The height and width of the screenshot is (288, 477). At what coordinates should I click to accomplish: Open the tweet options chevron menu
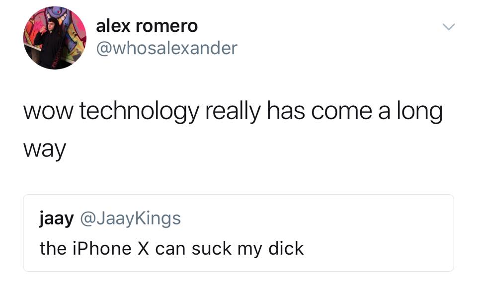pyautogui.click(x=449, y=27)
